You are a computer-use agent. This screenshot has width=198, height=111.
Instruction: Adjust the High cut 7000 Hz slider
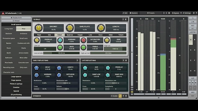pyautogui.click(x=115, y=49)
